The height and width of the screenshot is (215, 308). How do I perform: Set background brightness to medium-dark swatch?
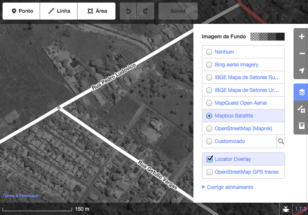(x=272, y=37)
